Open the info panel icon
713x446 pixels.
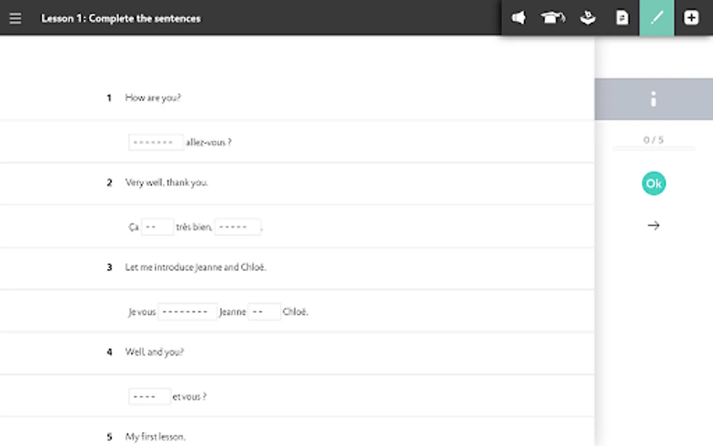coord(654,99)
